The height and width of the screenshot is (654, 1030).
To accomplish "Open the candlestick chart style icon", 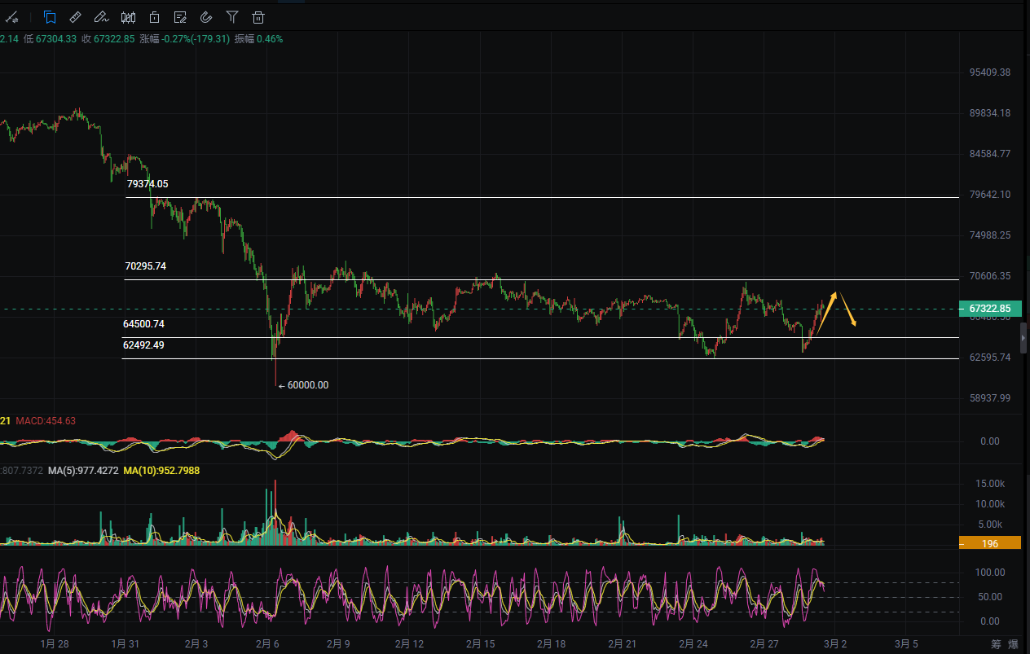I will coord(128,16).
